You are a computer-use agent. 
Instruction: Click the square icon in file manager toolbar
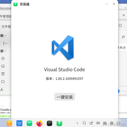120,26
